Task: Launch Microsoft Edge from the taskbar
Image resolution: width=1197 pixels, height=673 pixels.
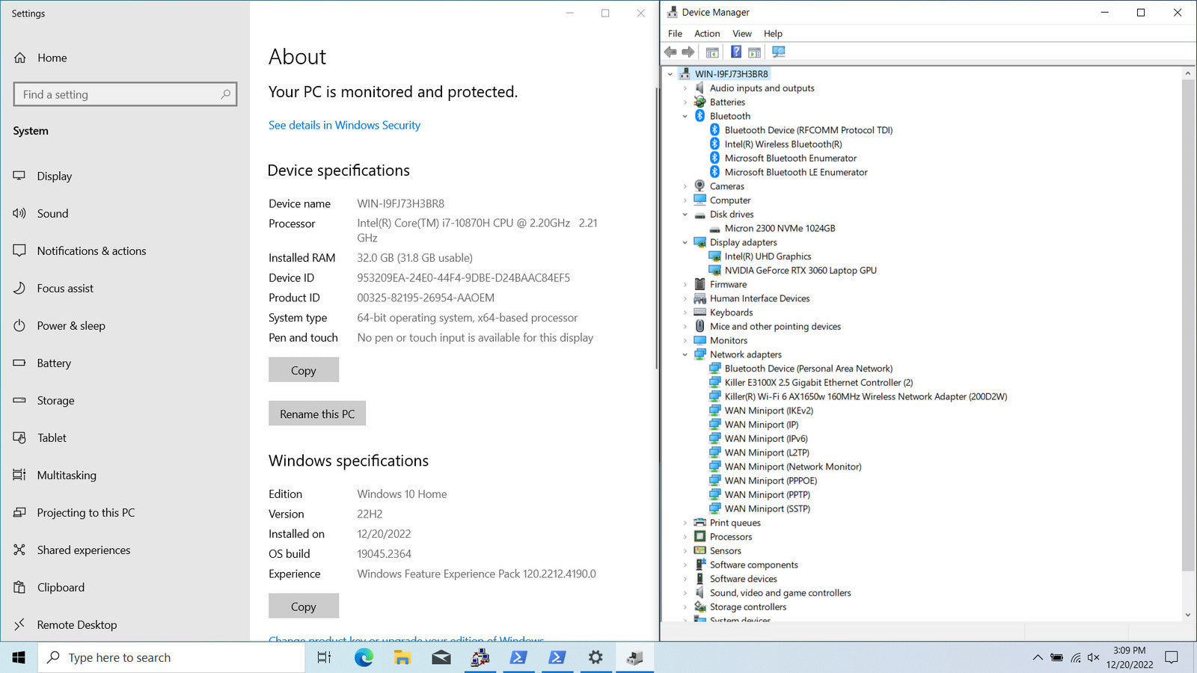Action: (x=364, y=657)
